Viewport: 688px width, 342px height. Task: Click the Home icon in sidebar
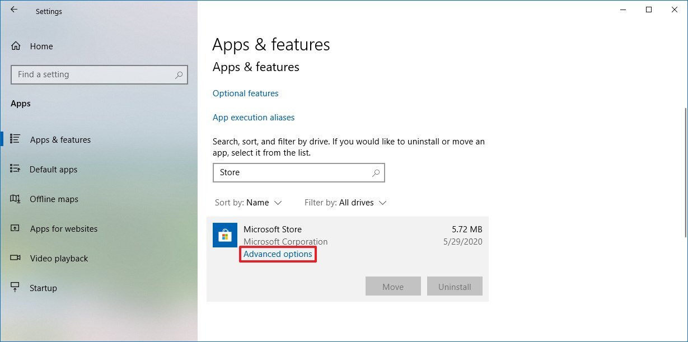(x=17, y=46)
